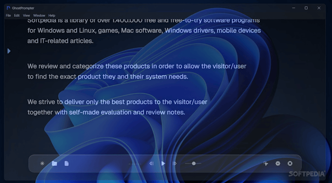This screenshot has height=183, width=332.
Task: Click the document page icon
Action: pos(66,164)
